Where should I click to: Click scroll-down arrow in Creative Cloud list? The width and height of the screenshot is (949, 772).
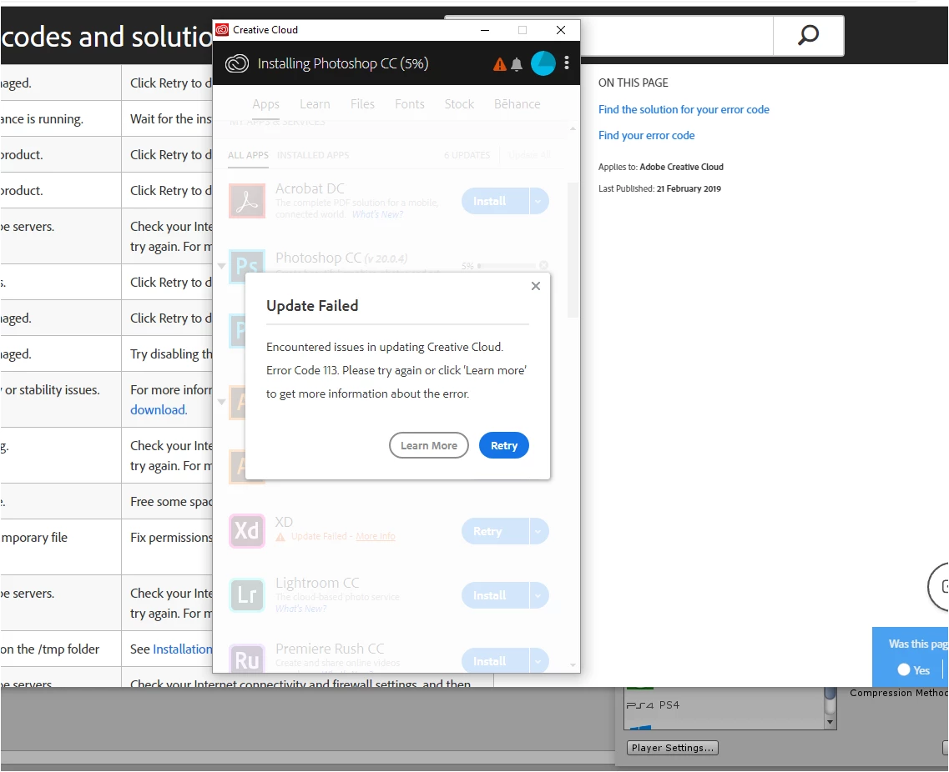pyautogui.click(x=573, y=665)
